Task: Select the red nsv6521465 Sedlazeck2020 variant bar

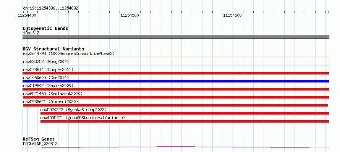Action: [176, 97]
